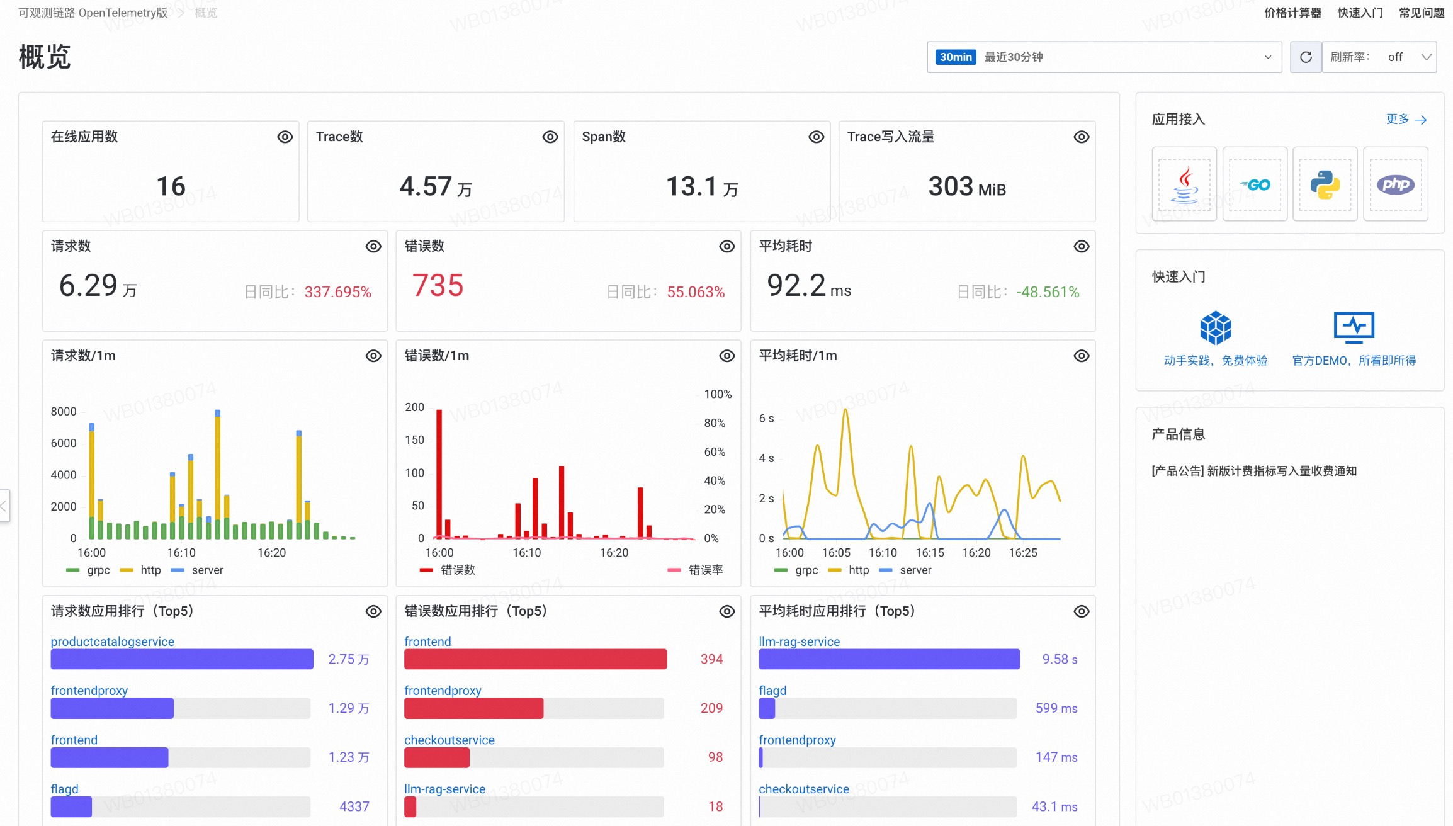Image resolution: width=1453 pixels, height=826 pixels.
Task: Click the refresh icon button
Action: coord(1306,57)
